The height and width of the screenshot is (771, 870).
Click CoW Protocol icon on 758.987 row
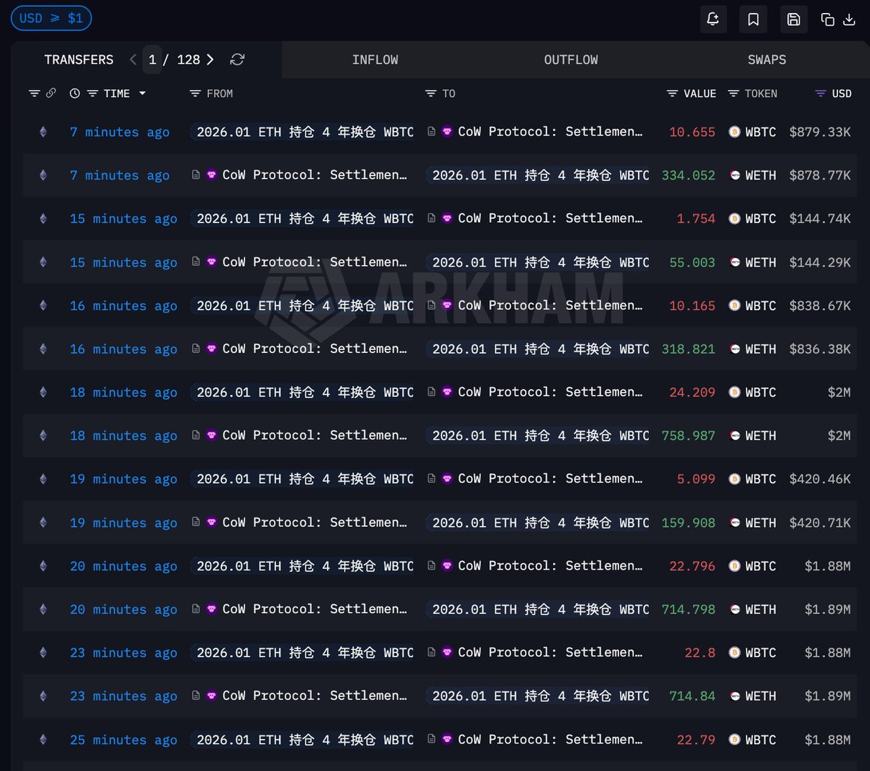[211, 435]
